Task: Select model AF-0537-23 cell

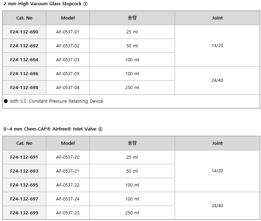Action: [68, 213]
